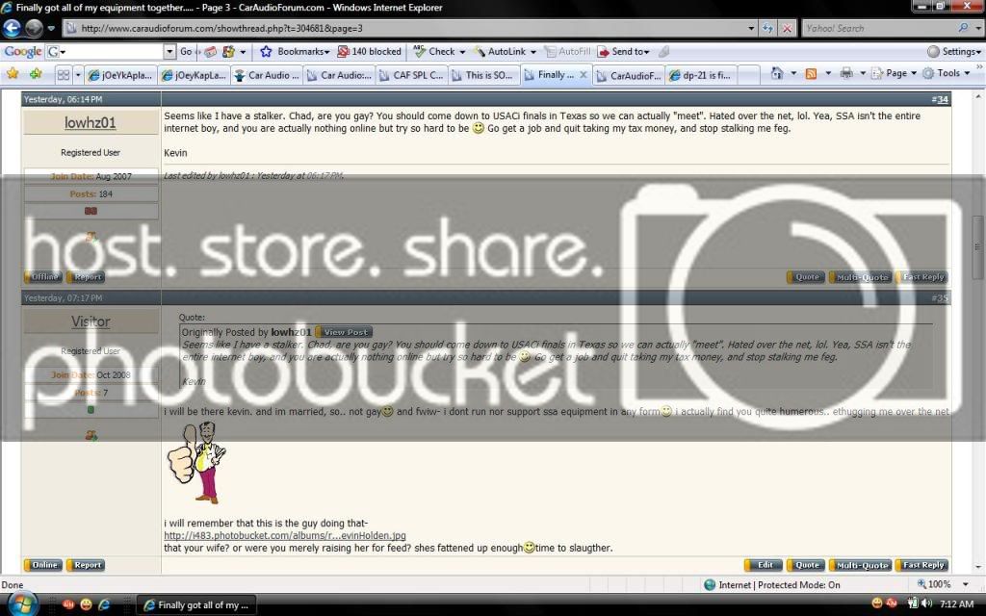Viewport: 986px width, 616px height.
Task: Switch to the Car Audio ... tab with the figure icon
Action: click(x=268, y=75)
